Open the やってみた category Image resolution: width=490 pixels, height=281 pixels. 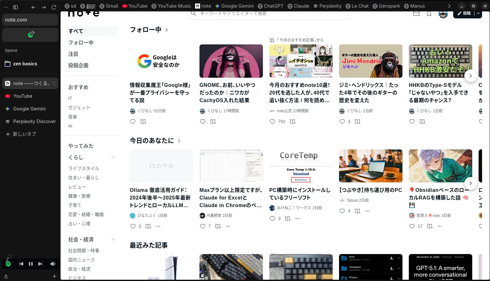point(81,146)
